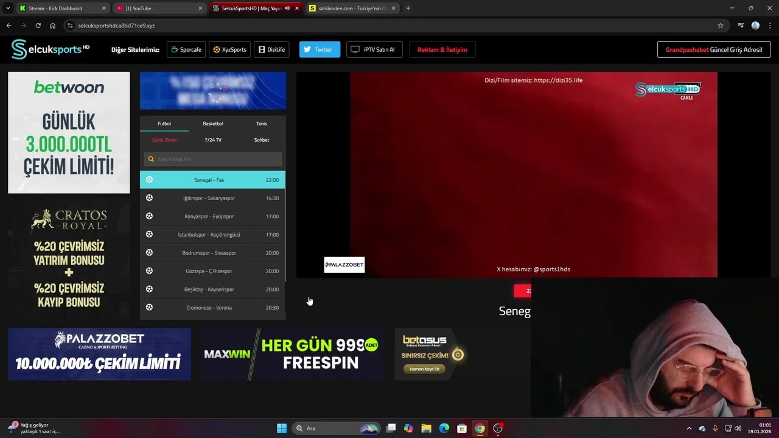The width and height of the screenshot is (779, 438).
Task: Open OBS Studio from the taskbar
Action: point(498,428)
